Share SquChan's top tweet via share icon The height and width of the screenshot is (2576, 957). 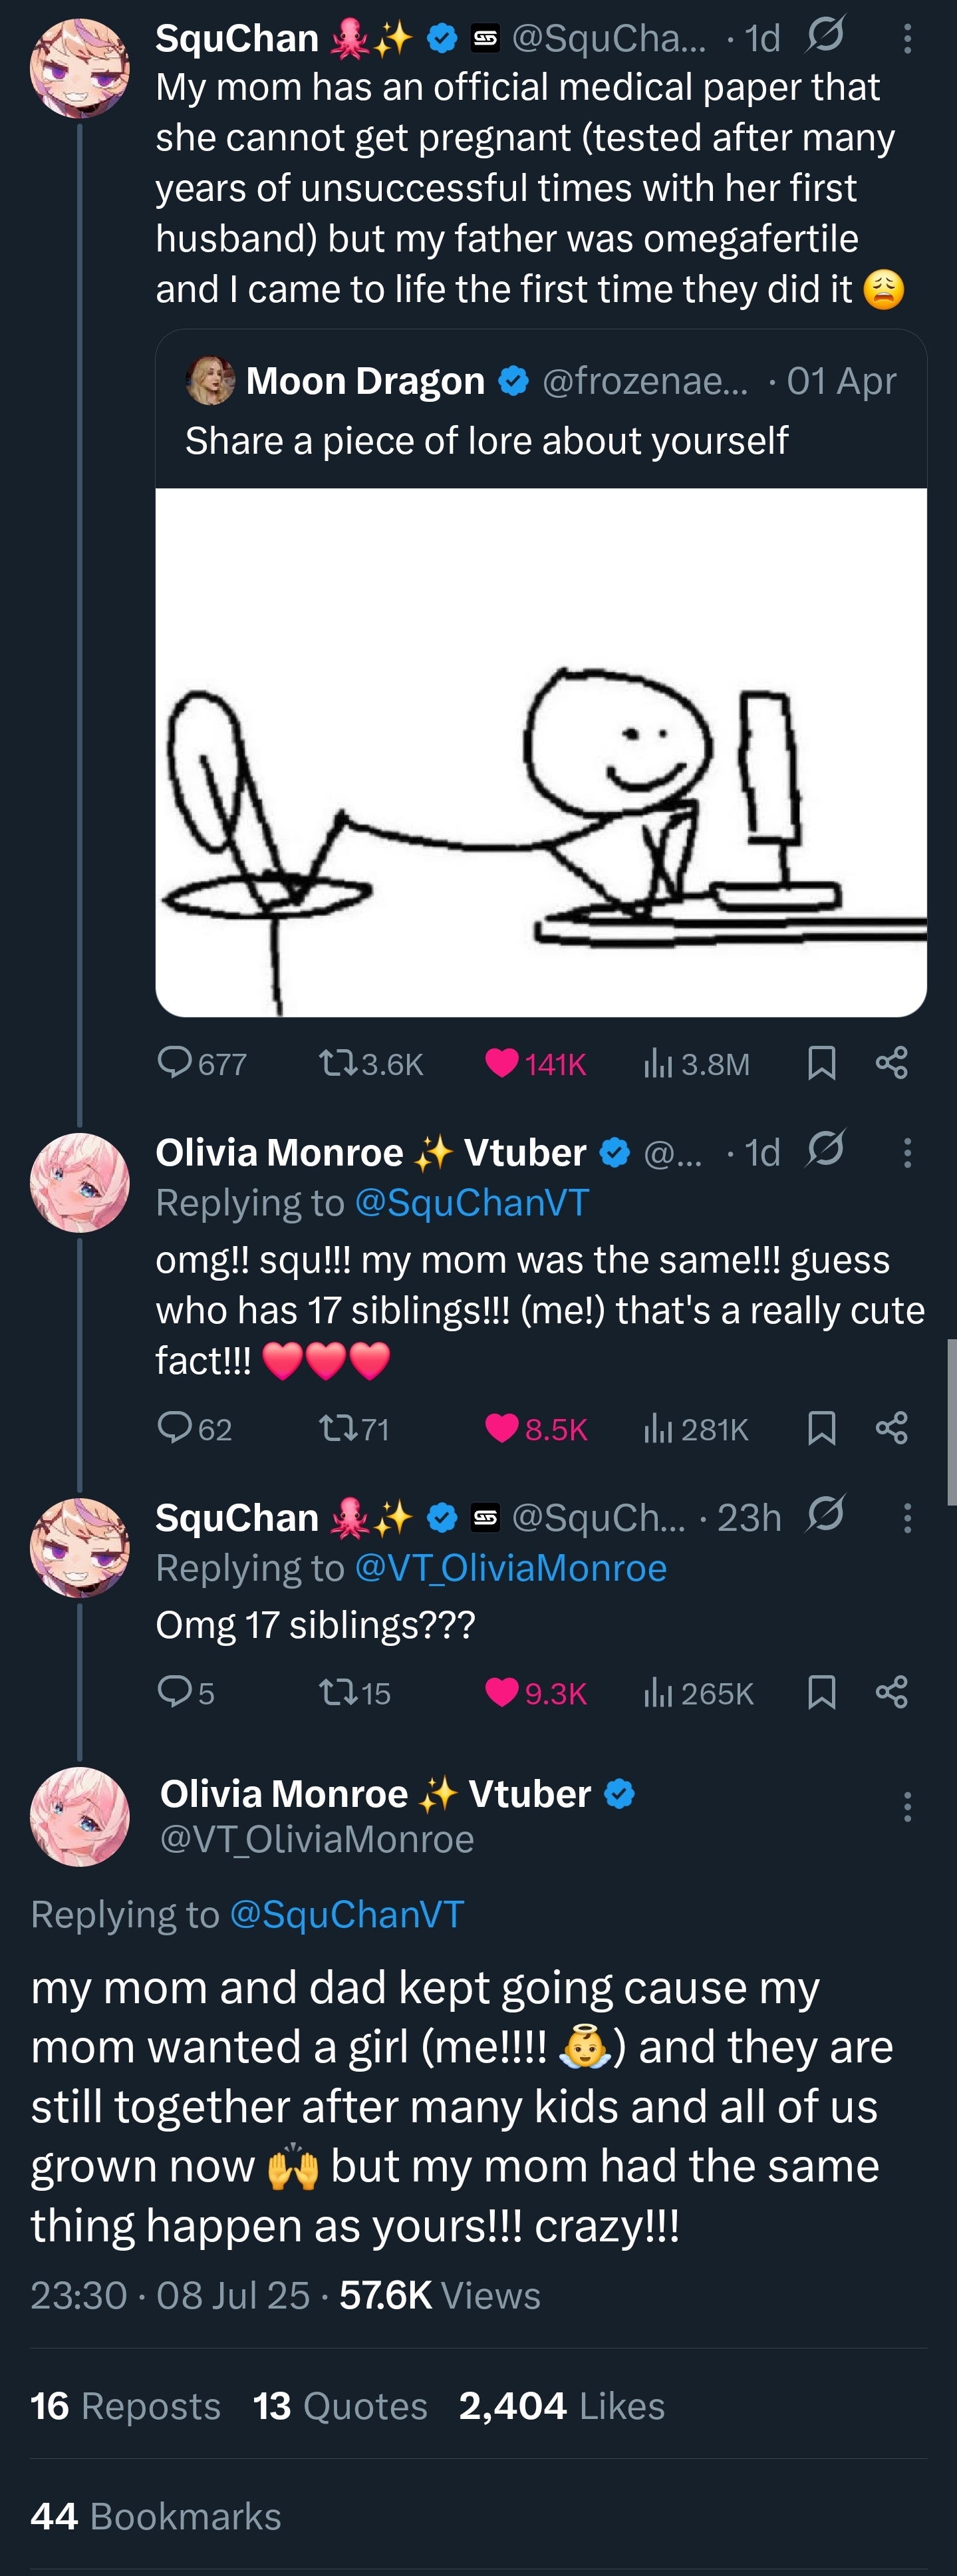(x=891, y=1063)
